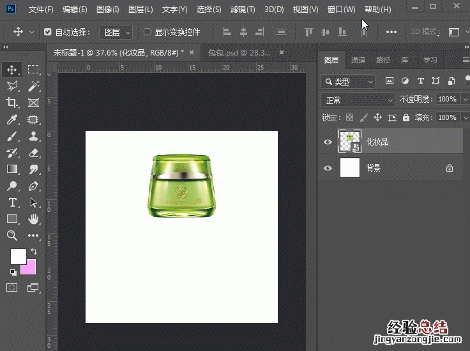Switch to the 包包.psd document tab
Viewport: 470px width, 351px height.
239,53
